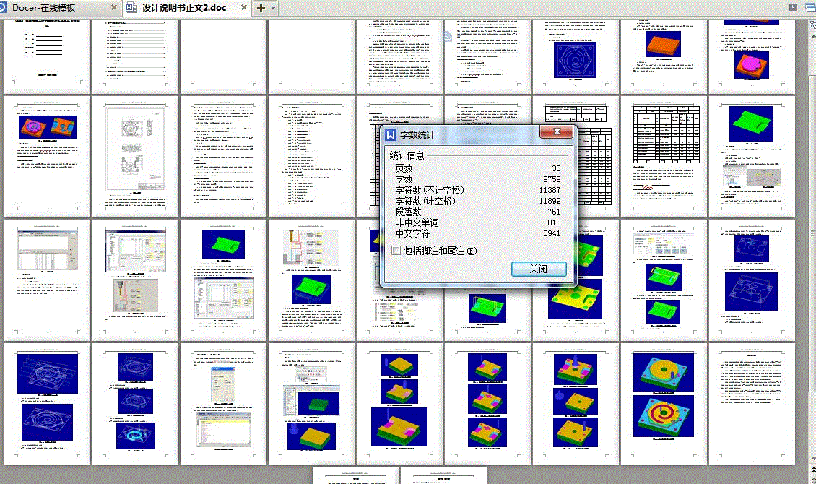Enable the 包括脚注和尾注 checkbox
The height and width of the screenshot is (484, 816).
pyautogui.click(x=396, y=251)
